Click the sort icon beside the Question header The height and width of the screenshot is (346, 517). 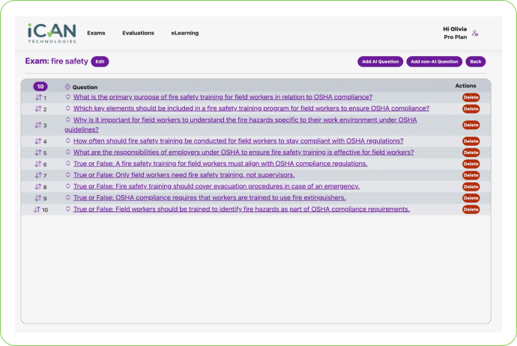[x=67, y=87]
